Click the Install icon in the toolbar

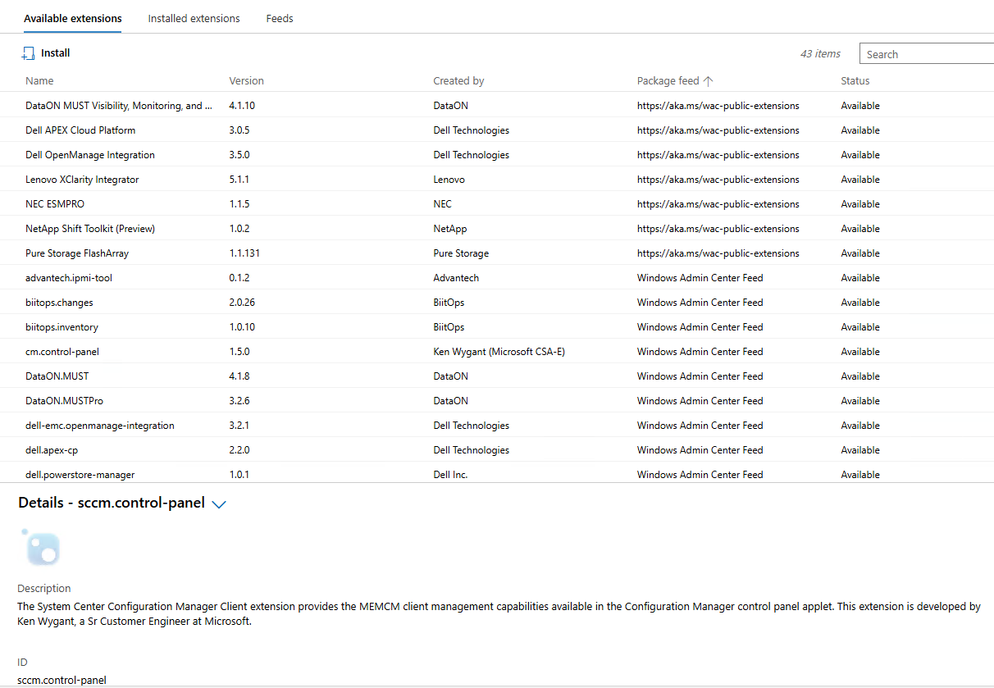29,53
